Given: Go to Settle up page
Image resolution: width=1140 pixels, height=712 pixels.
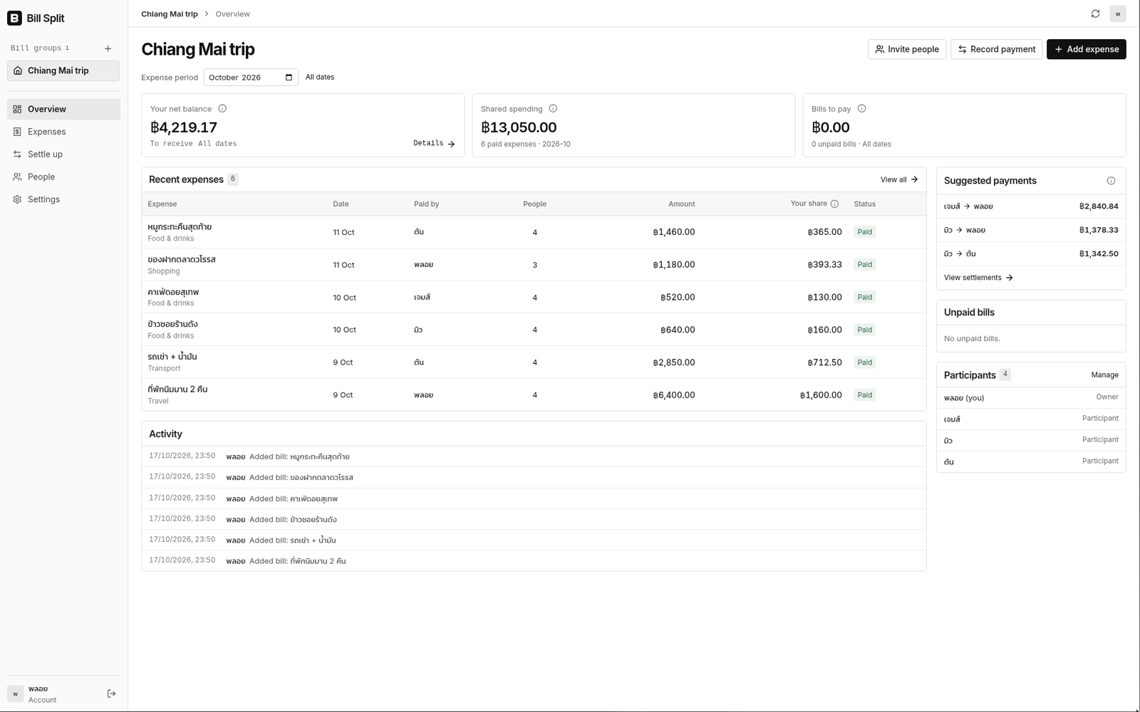Looking at the screenshot, I should (63, 155).
